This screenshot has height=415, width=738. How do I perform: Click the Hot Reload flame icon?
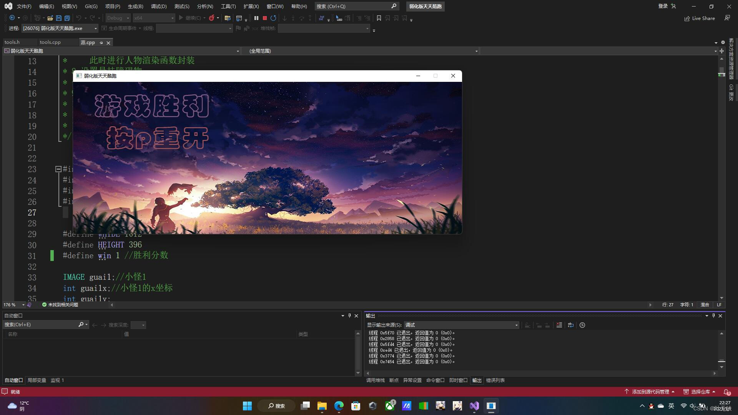pyautogui.click(x=211, y=18)
